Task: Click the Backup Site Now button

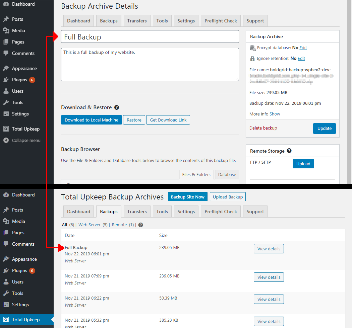Action: 187,197
